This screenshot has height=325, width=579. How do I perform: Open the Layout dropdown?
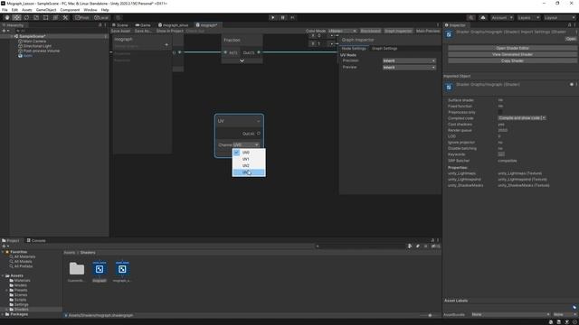pos(559,18)
